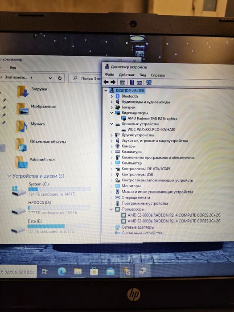Click the Explorer refresh button
The height and width of the screenshot is (312, 234).
point(60,78)
